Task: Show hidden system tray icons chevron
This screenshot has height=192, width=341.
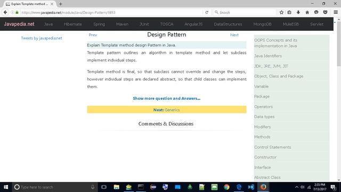Action: tap(297, 187)
